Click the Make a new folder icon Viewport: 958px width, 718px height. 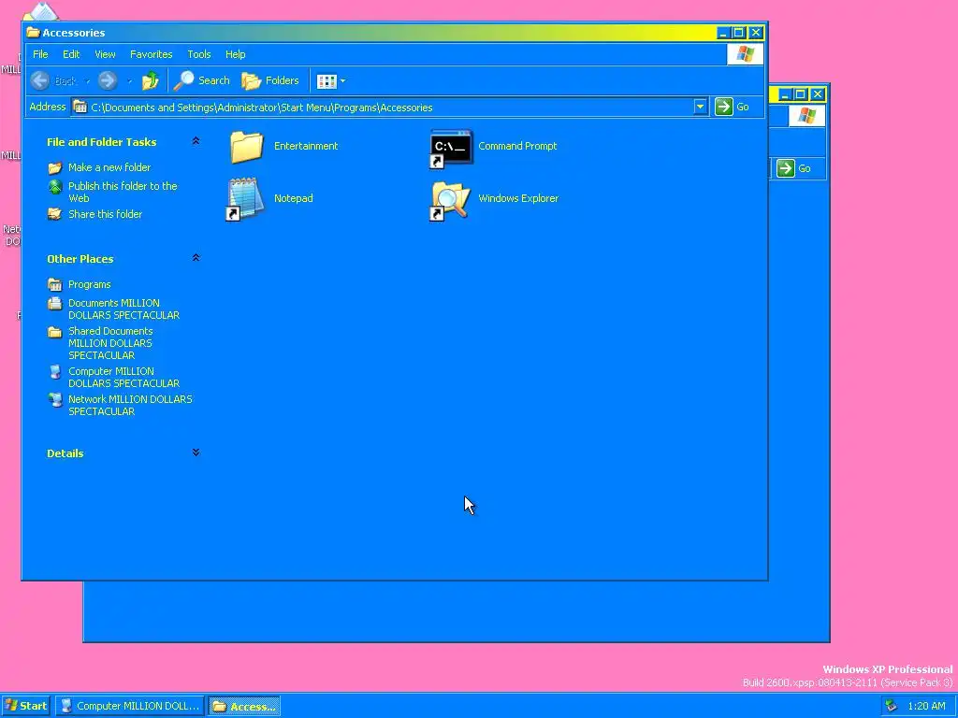(x=55, y=167)
